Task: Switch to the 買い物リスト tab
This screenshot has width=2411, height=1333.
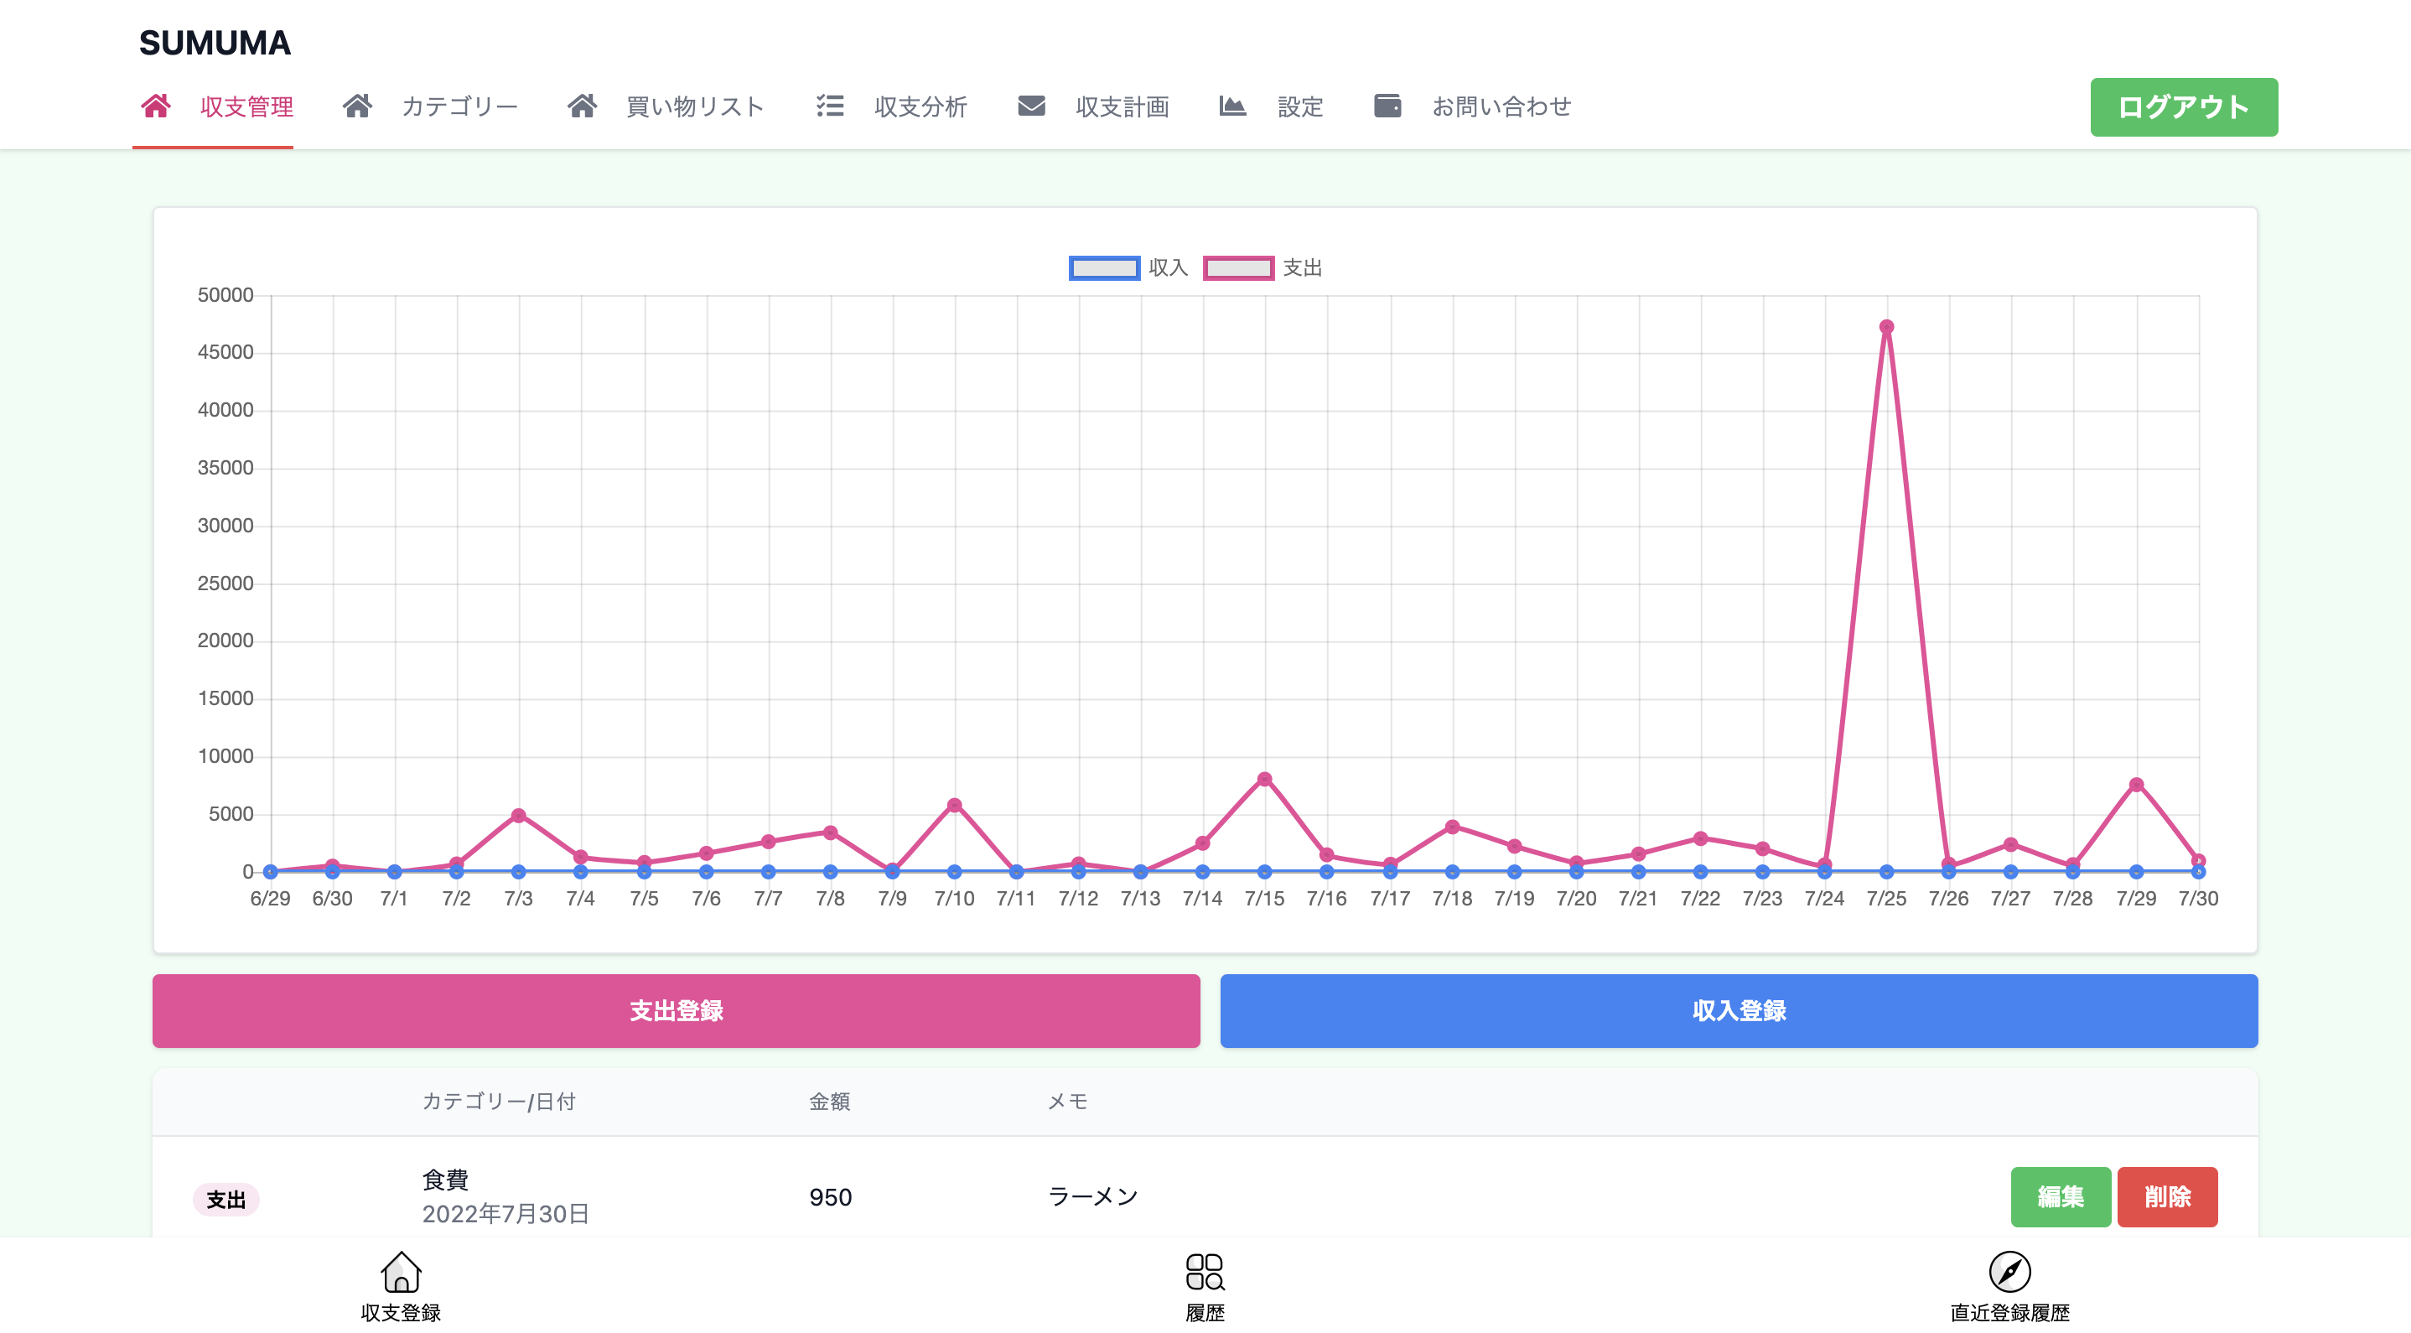Action: click(x=694, y=106)
